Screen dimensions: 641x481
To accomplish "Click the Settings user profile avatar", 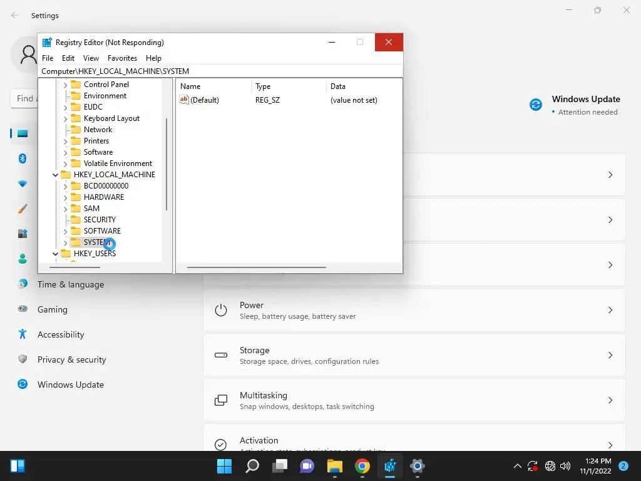I will 27,54.
